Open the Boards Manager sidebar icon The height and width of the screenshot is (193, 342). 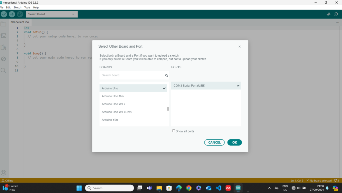(3, 36)
